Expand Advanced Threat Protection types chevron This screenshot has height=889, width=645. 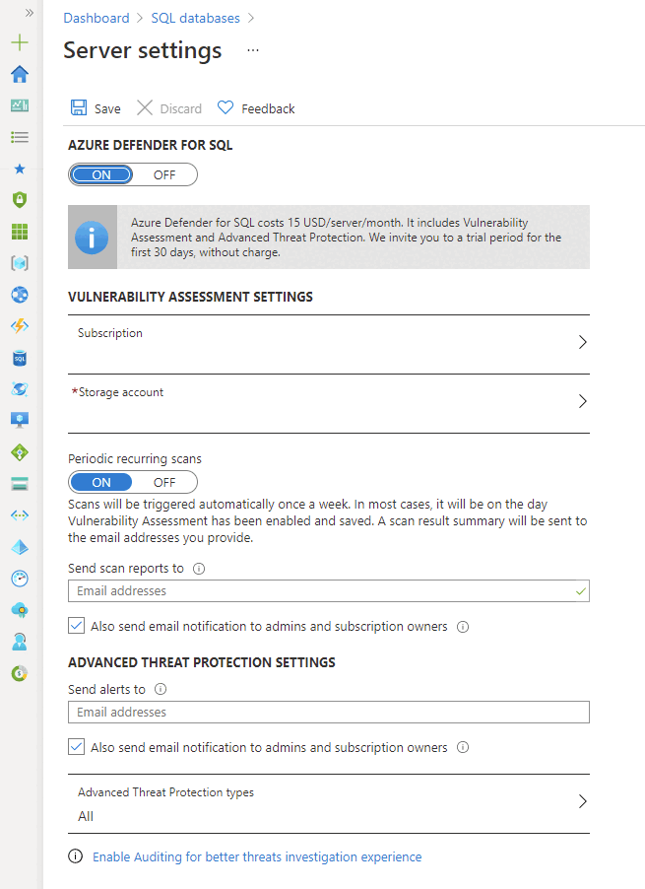[x=582, y=801]
